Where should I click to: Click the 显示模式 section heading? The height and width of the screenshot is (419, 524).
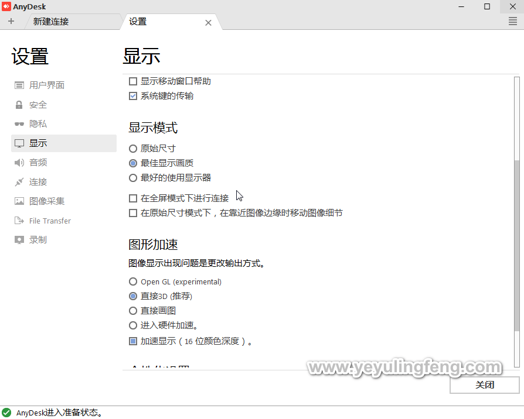(x=153, y=128)
